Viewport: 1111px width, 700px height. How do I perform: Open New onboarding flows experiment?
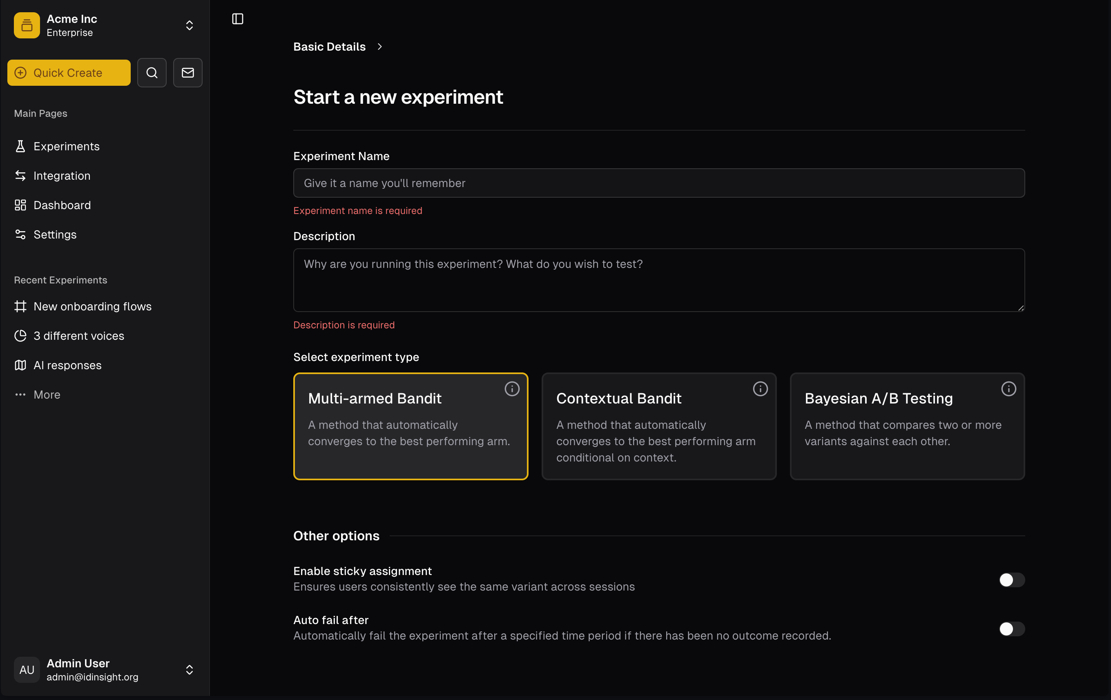click(x=92, y=306)
